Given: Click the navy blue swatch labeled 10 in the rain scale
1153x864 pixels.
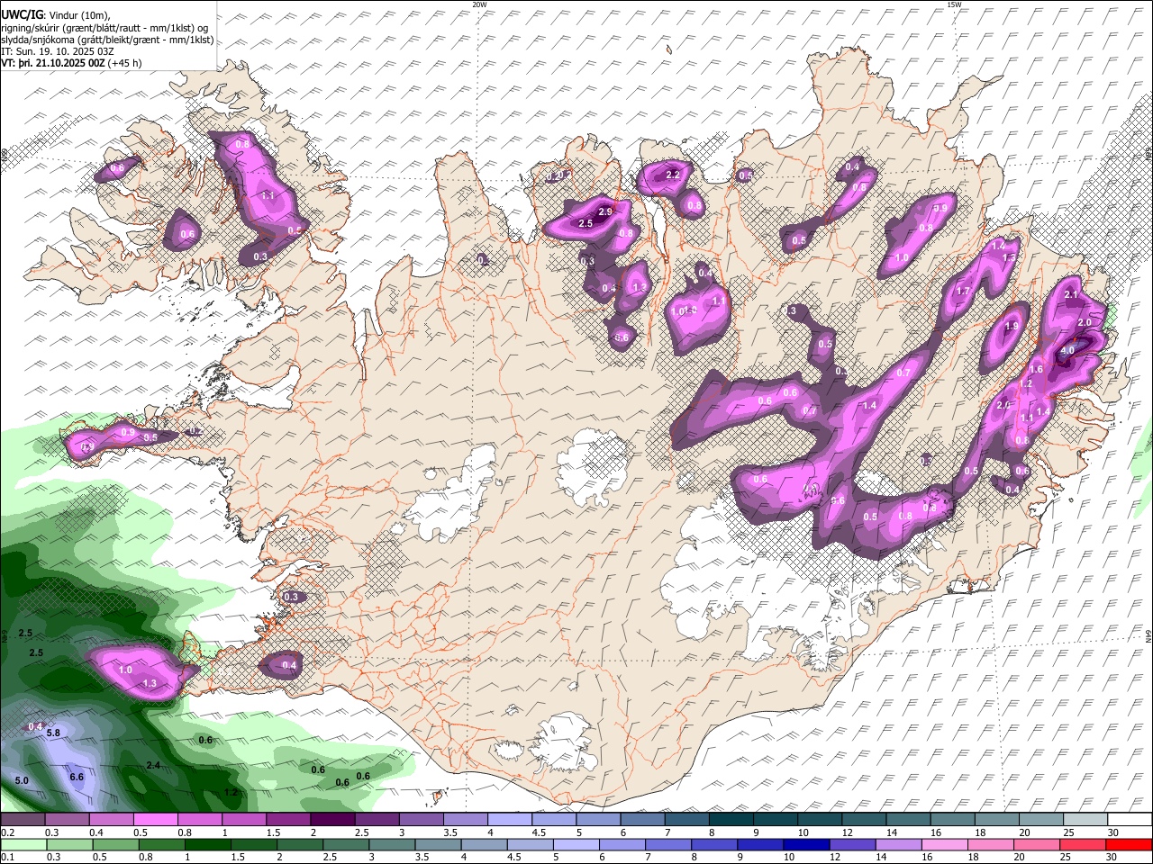Looking at the screenshot, I should pos(804,845).
